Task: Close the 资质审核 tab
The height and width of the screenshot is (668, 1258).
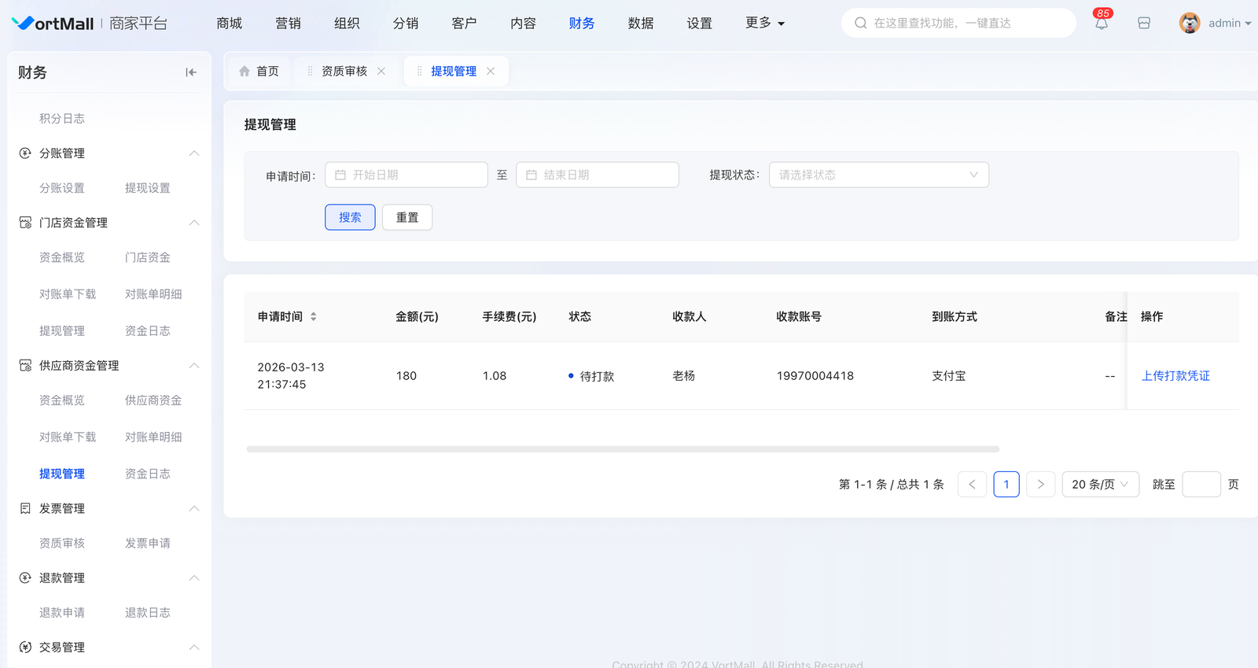Action: (x=381, y=72)
